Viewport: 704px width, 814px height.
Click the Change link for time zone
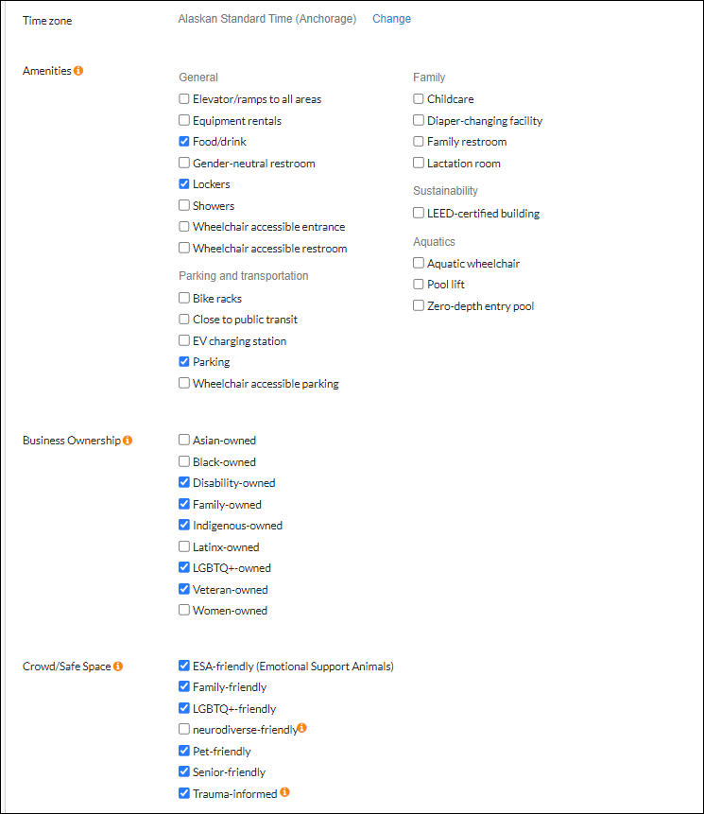(x=391, y=19)
